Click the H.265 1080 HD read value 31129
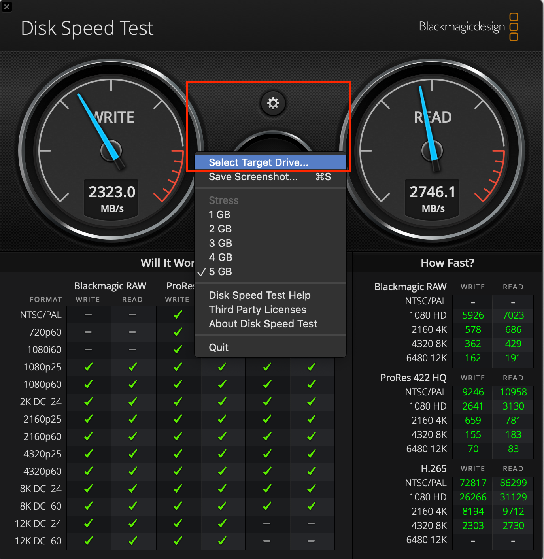Image resolution: width=544 pixels, height=559 pixels. coord(513,497)
